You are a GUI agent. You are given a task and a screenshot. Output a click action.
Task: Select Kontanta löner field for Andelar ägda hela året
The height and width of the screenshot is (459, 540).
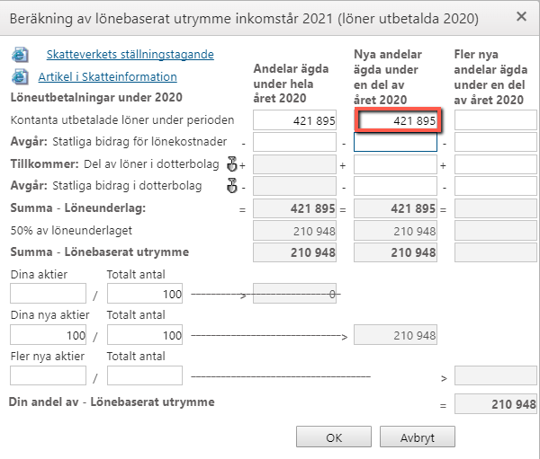(295, 120)
